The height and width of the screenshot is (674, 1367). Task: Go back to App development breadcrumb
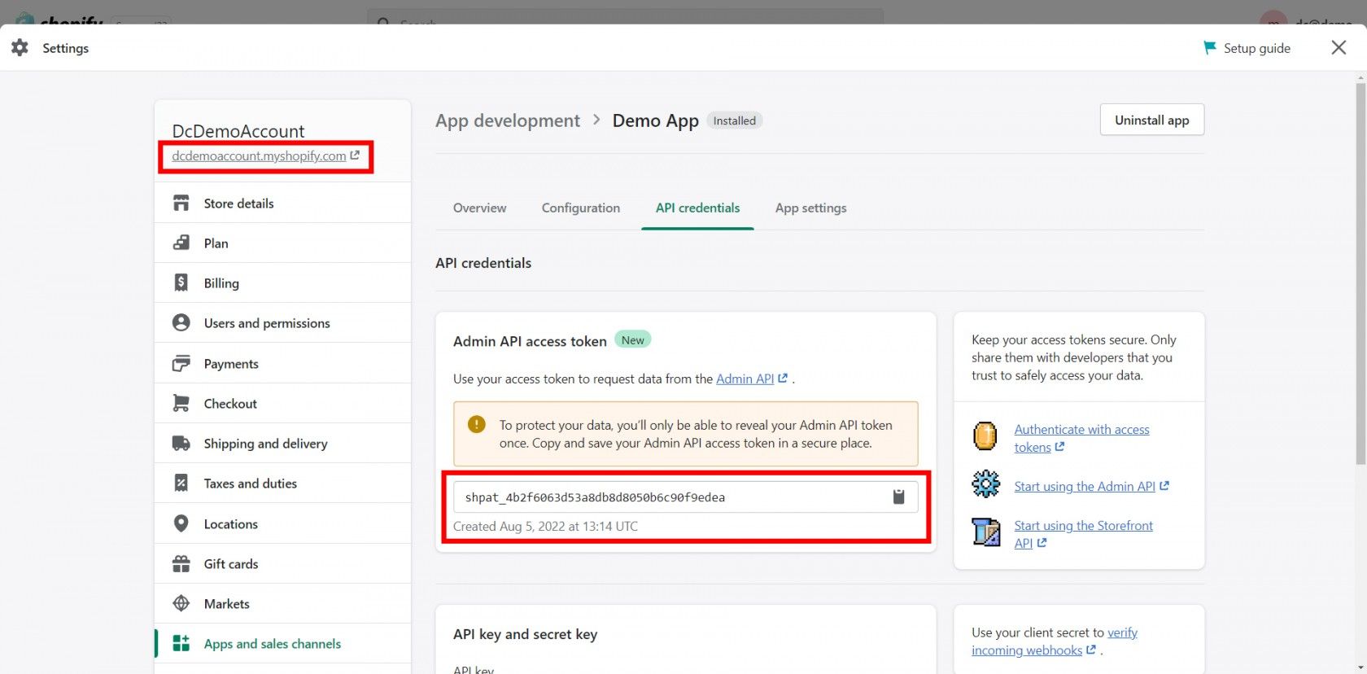507,120
